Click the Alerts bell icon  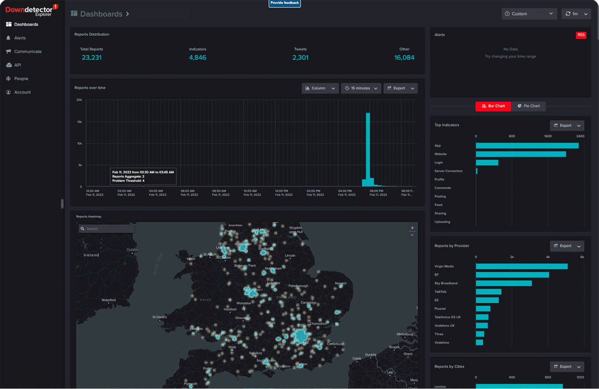[8, 38]
